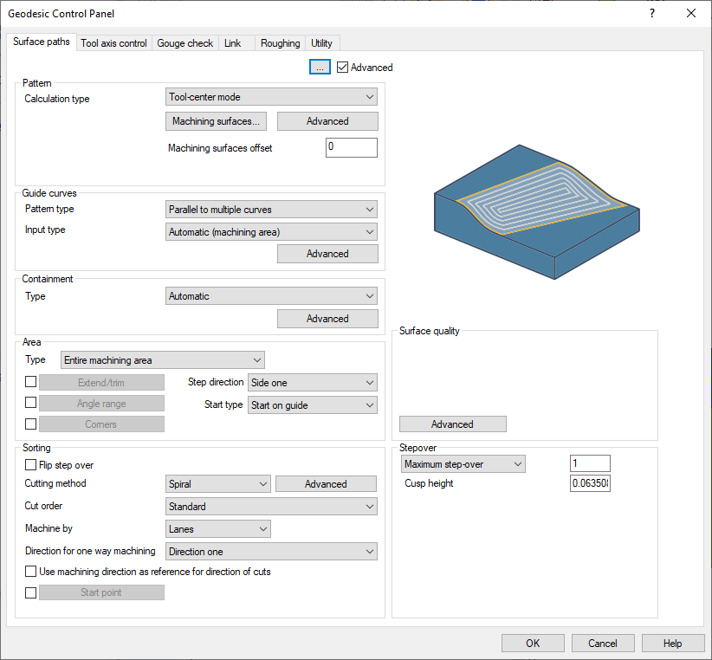
Task: Enable the Corners checkbox
Action: [31, 424]
